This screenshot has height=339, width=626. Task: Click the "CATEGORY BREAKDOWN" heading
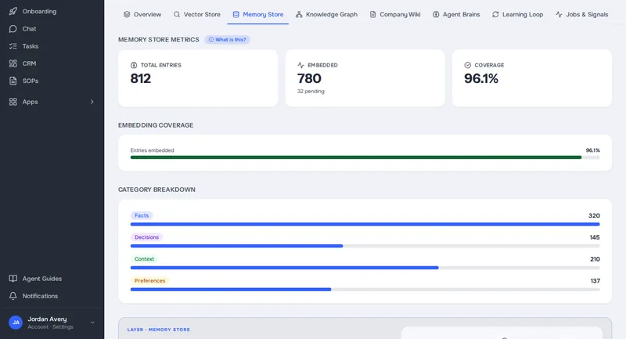156,189
